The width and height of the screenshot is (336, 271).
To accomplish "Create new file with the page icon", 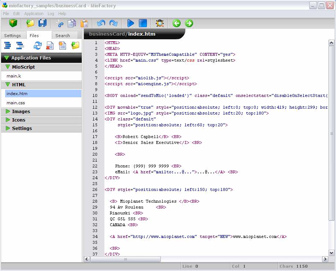I will pos(62,46).
